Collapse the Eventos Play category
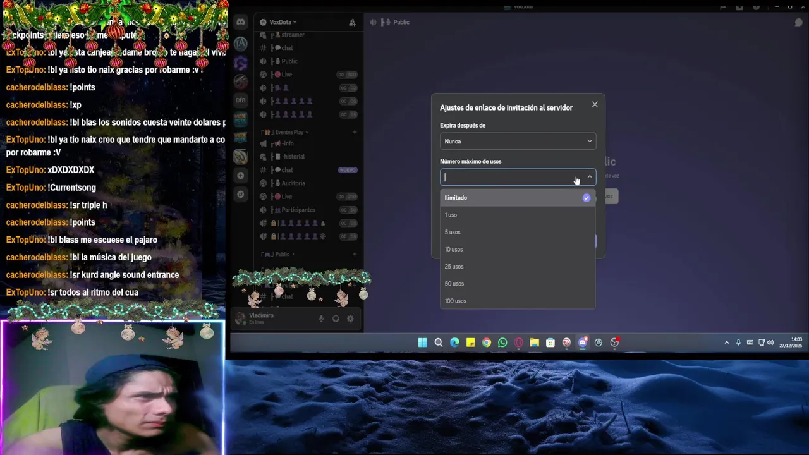 pos(286,132)
